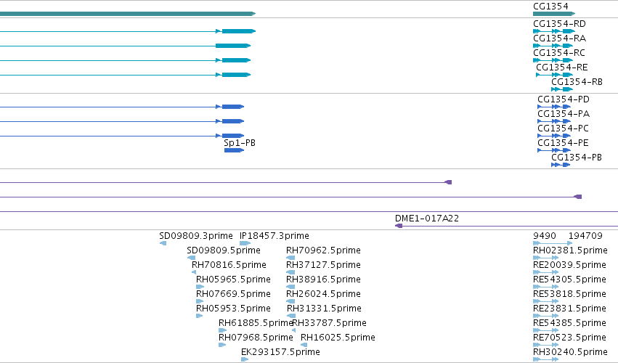Select the long teal gene bar

click(128, 14)
